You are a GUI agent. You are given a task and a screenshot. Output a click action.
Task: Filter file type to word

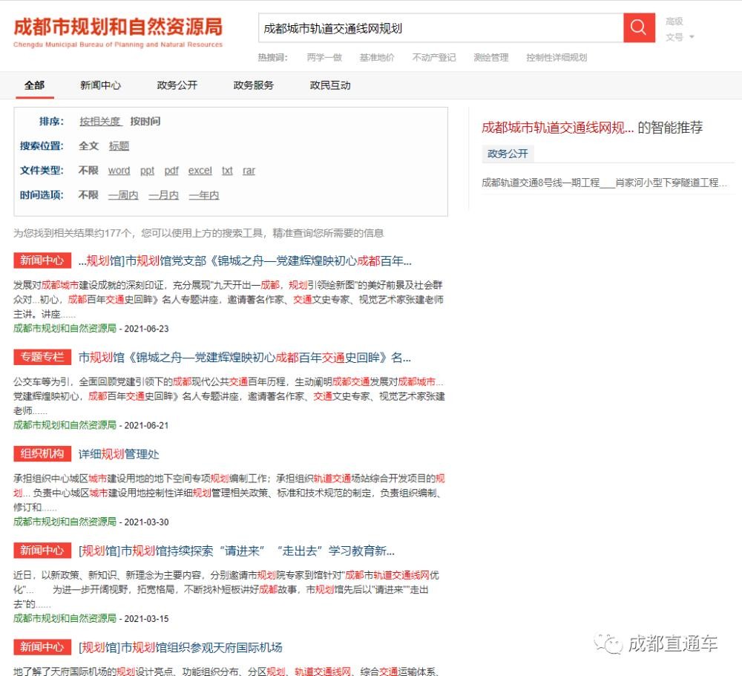tap(119, 171)
